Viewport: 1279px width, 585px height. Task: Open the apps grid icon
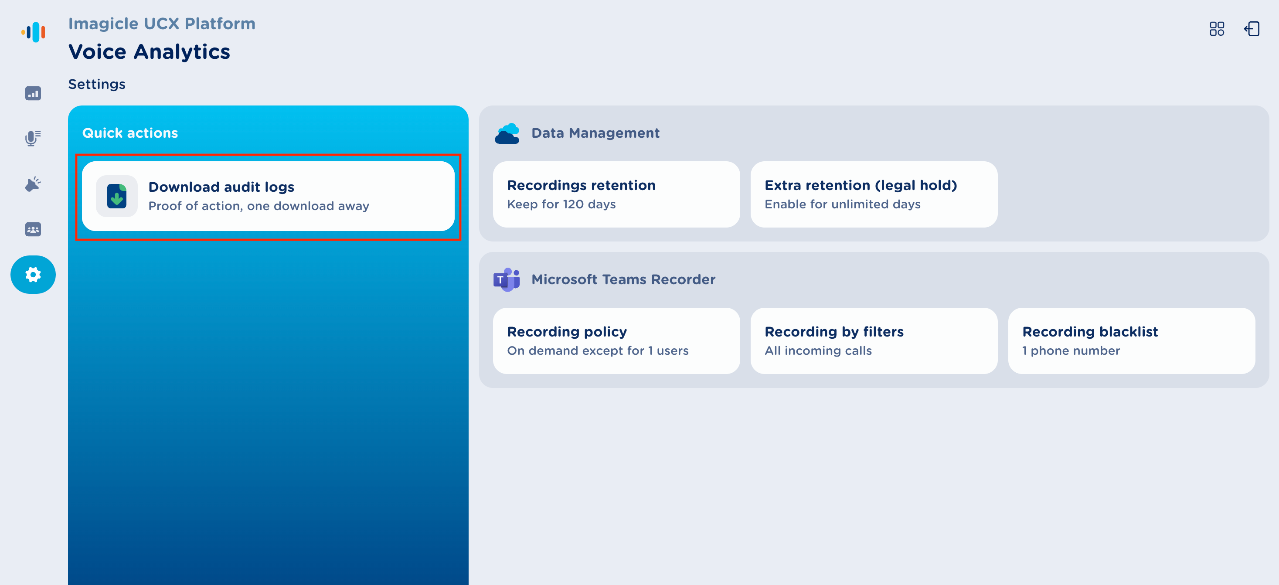click(1216, 29)
